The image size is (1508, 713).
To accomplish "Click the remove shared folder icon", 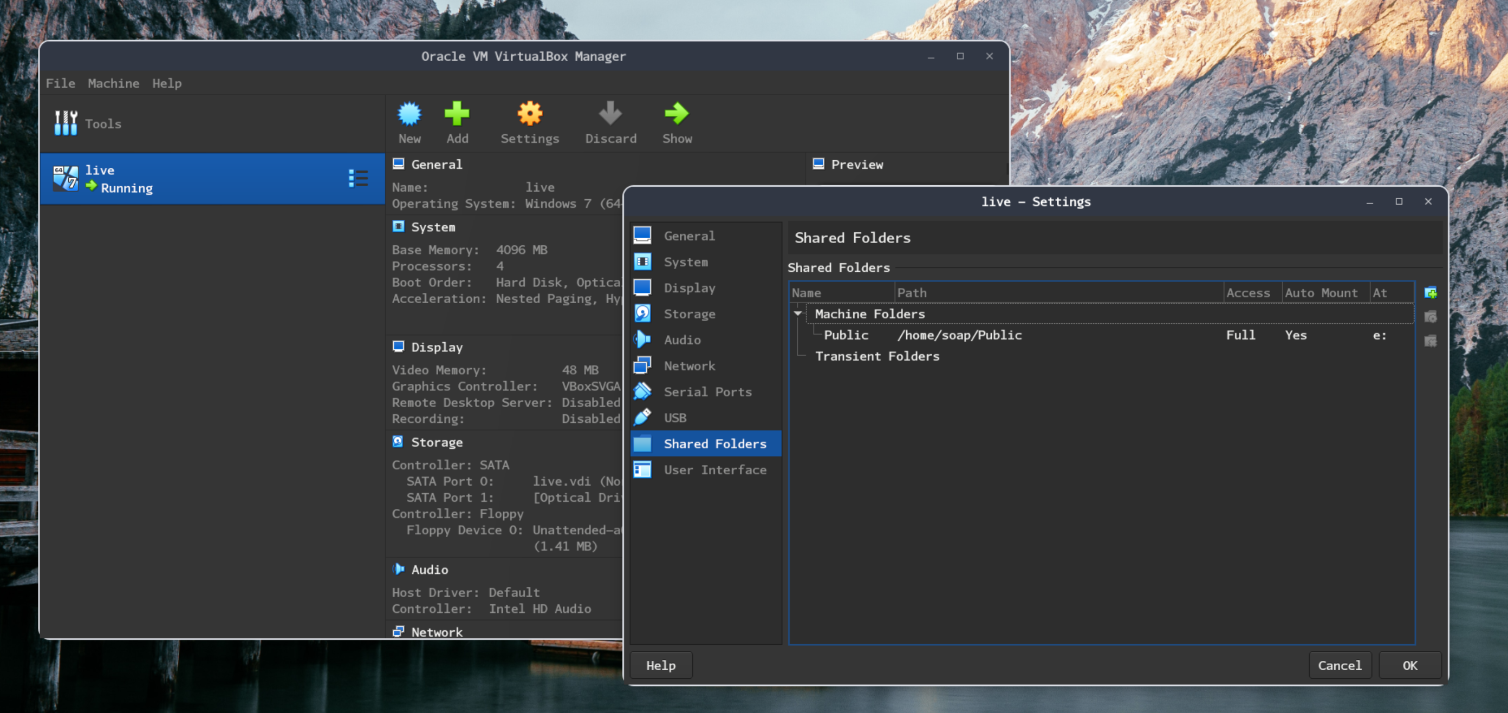I will point(1430,341).
